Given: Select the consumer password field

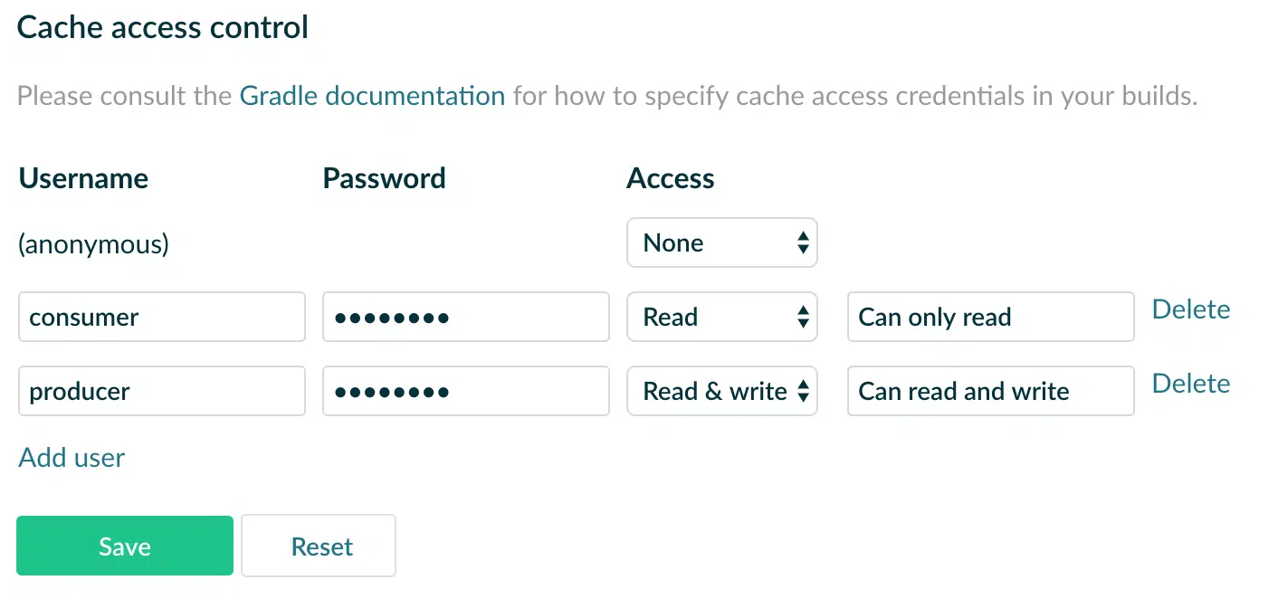Looking at the screenshot, I should click(x=466, y=317).
